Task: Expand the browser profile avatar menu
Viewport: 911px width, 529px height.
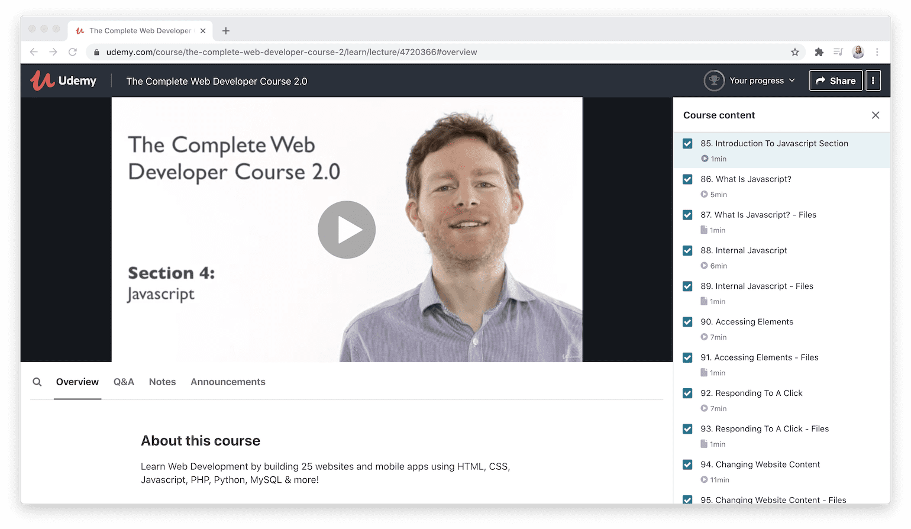Action: 858,52
